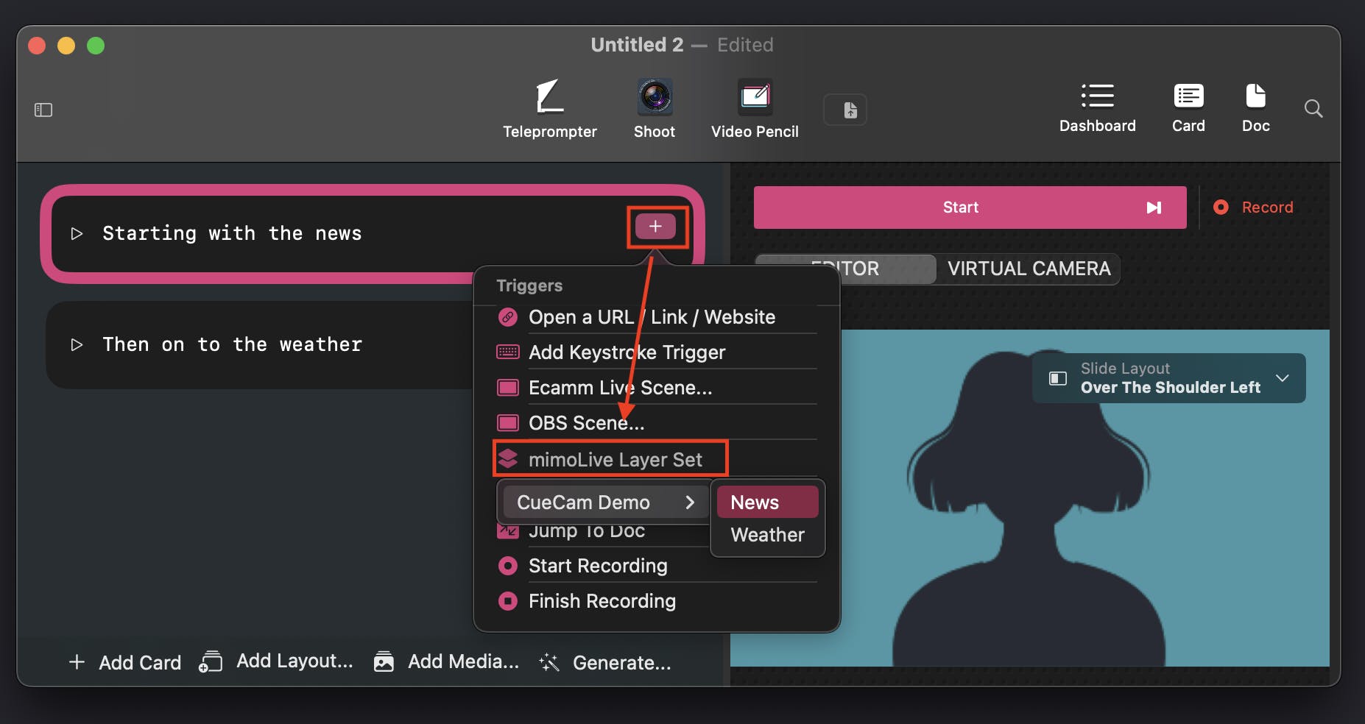Toggle the sidebar panel icon
This screenshot has width=1365, height=724.
[x=43, y=110]
